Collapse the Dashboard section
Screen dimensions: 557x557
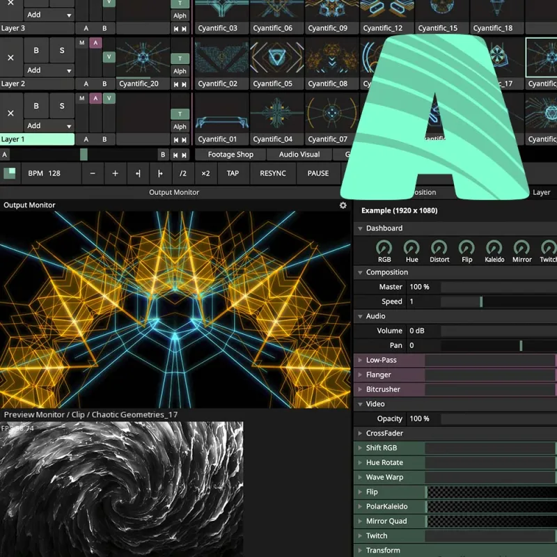(x=360, y=228)
